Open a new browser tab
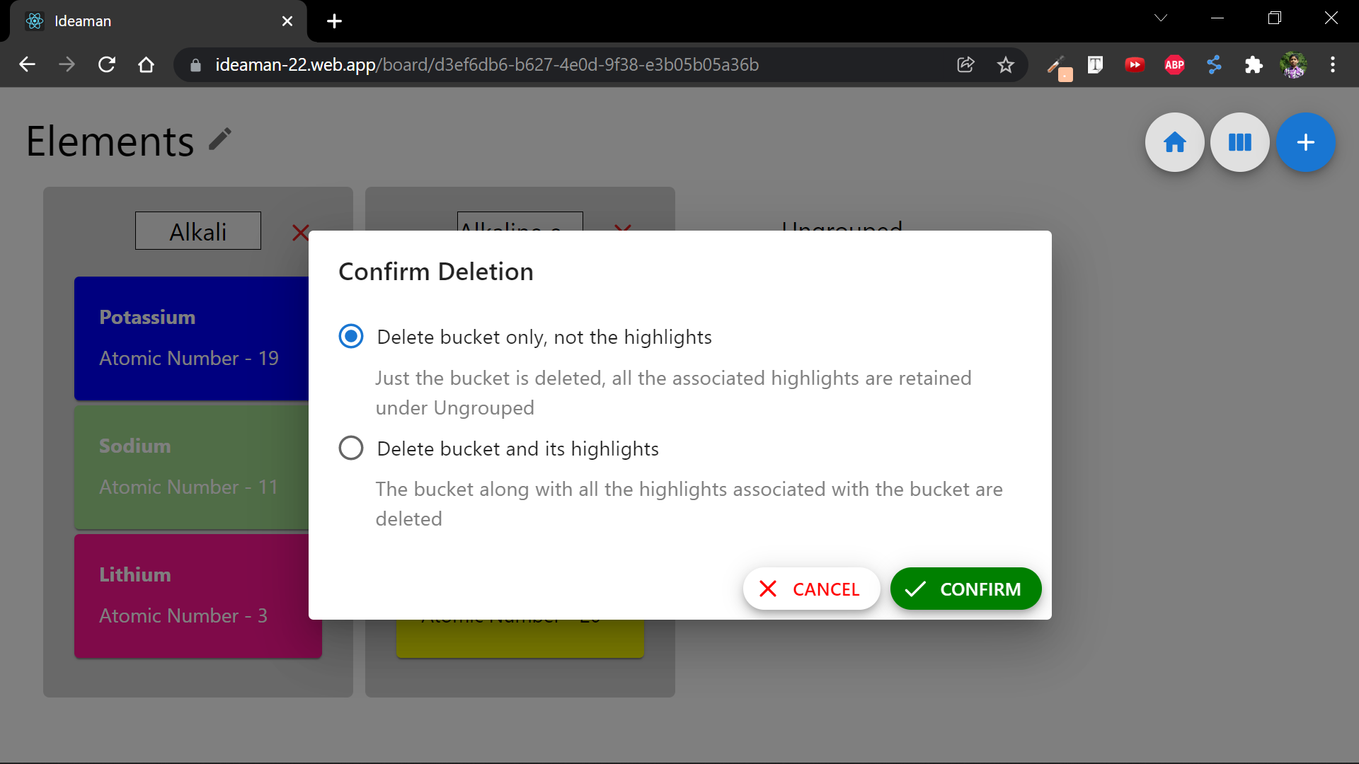 (x=335, y=21)
